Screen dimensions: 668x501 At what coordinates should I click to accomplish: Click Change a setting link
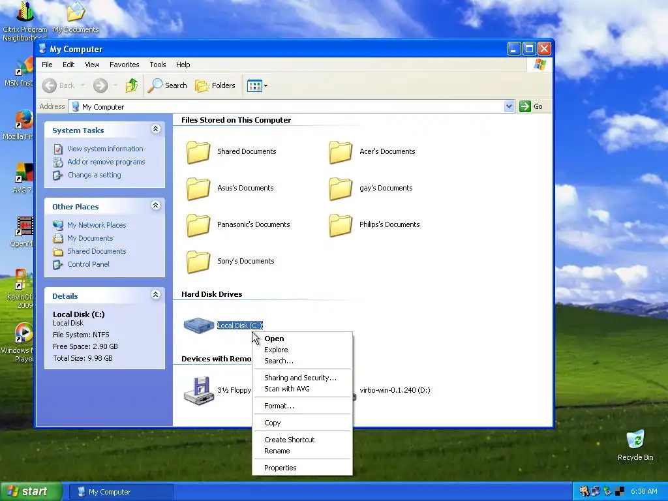coord(94,175)
